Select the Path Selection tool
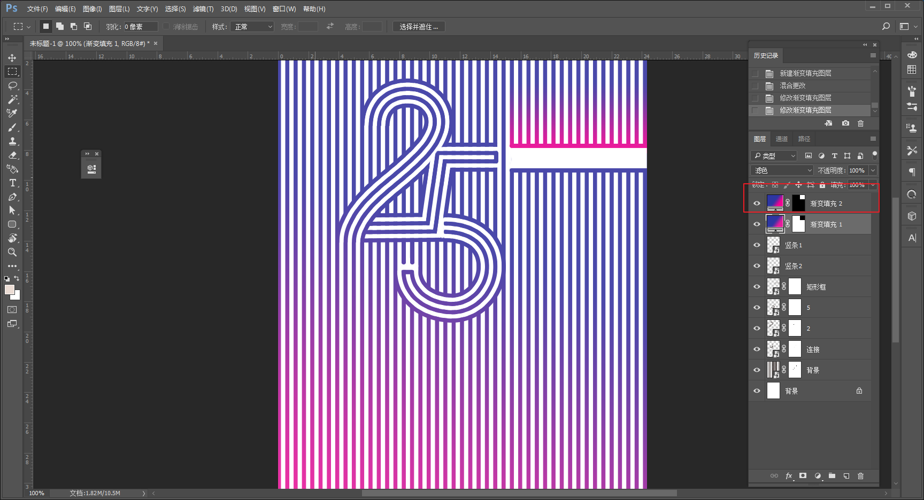Screen dimensions: 924x500 [12, 210]
